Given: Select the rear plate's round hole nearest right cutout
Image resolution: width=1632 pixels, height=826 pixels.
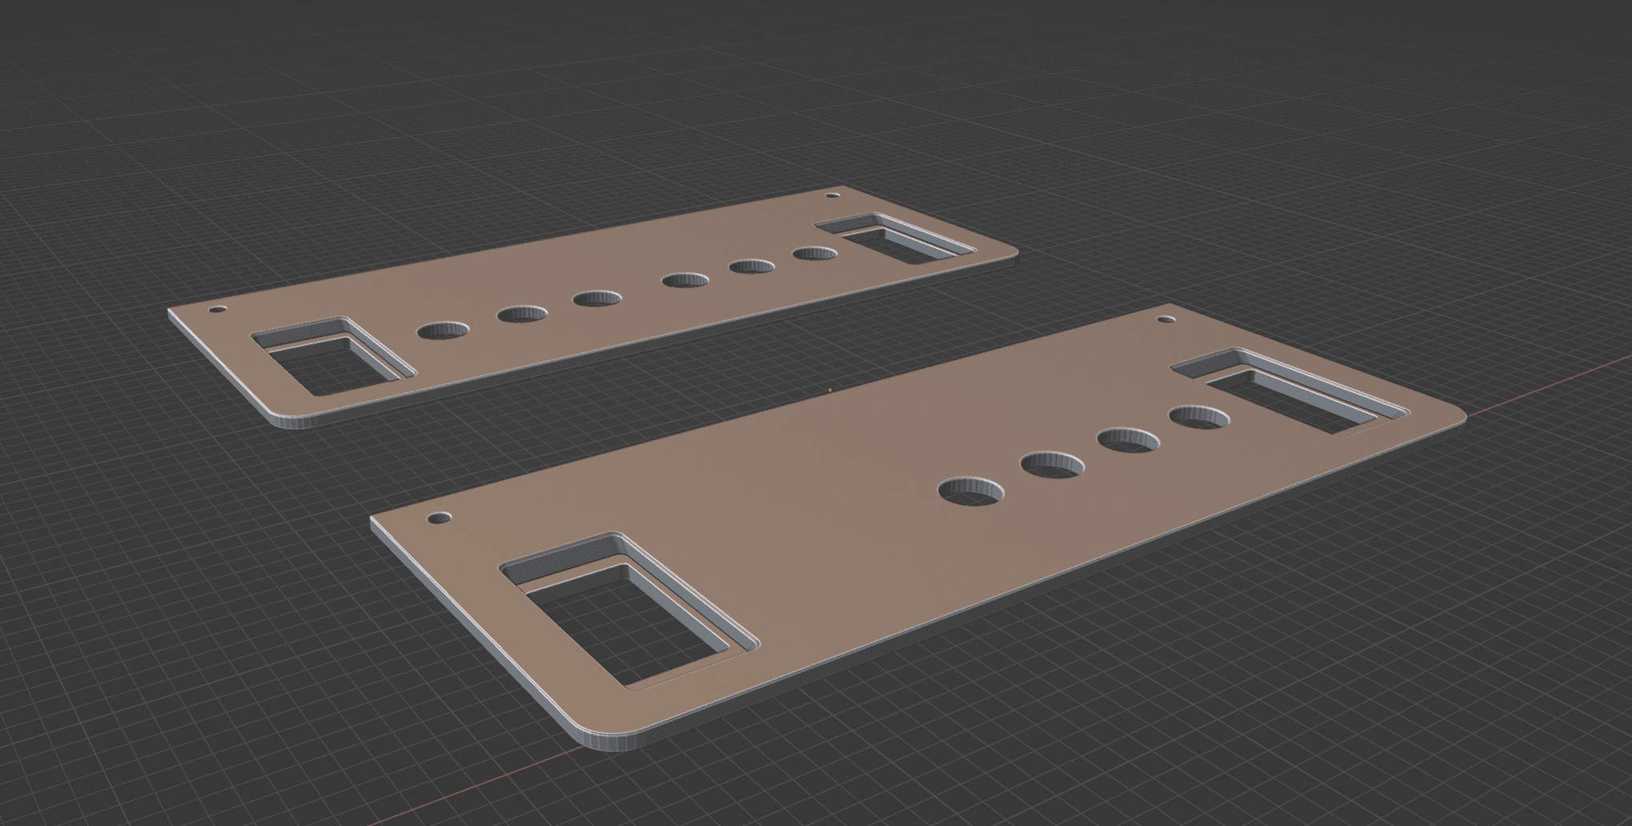Looking at the screenshot, I should point(815,254).
